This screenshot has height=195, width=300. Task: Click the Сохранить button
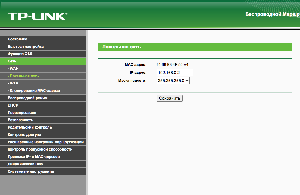click(169, 98)
